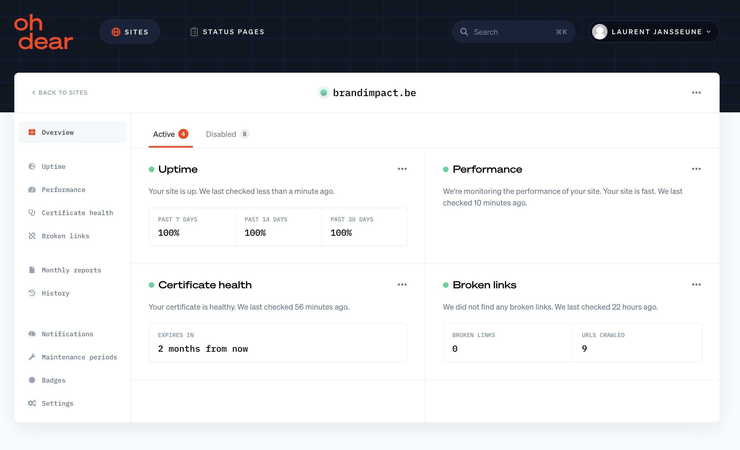Open the Laurent Jansseune account dropdown
The width and height of the screenshot is (740, 450).
coord(654,32)
